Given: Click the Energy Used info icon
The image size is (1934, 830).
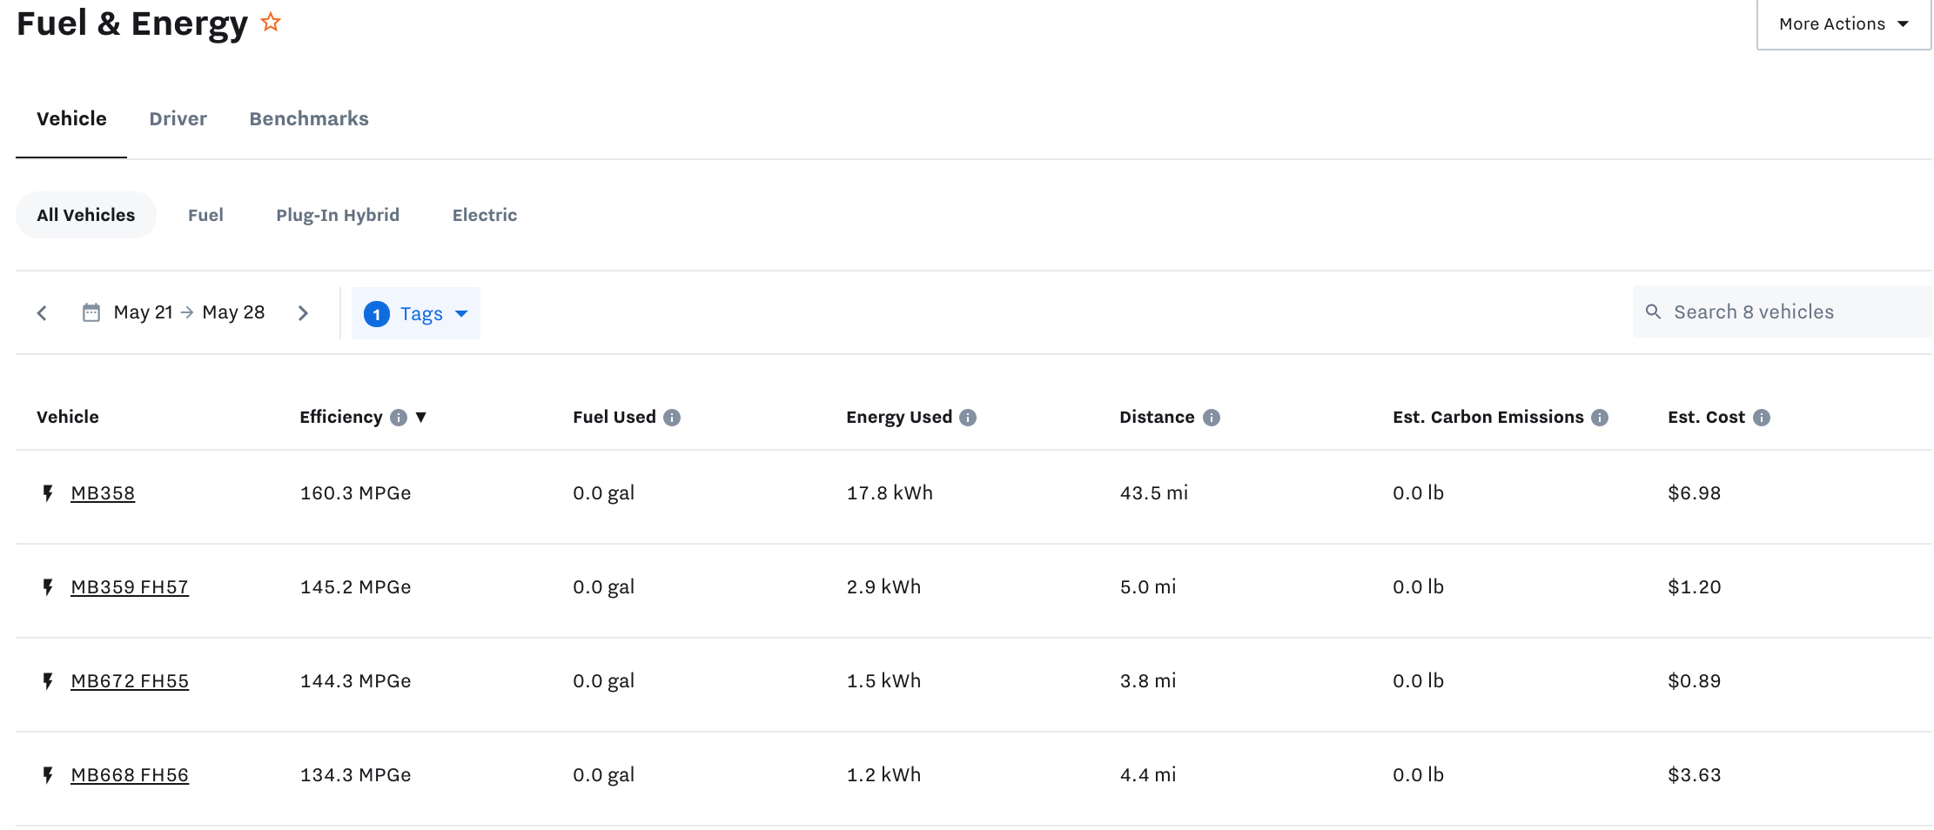Looking at the screenshot, I should 969,417.
